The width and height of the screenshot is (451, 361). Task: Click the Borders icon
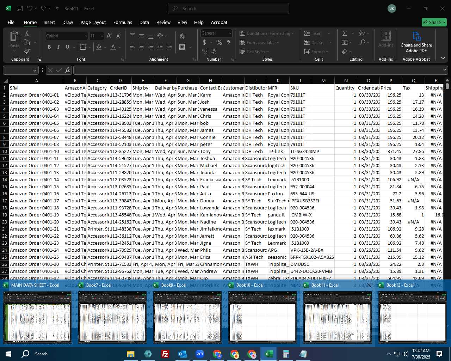tap(83, 47)
